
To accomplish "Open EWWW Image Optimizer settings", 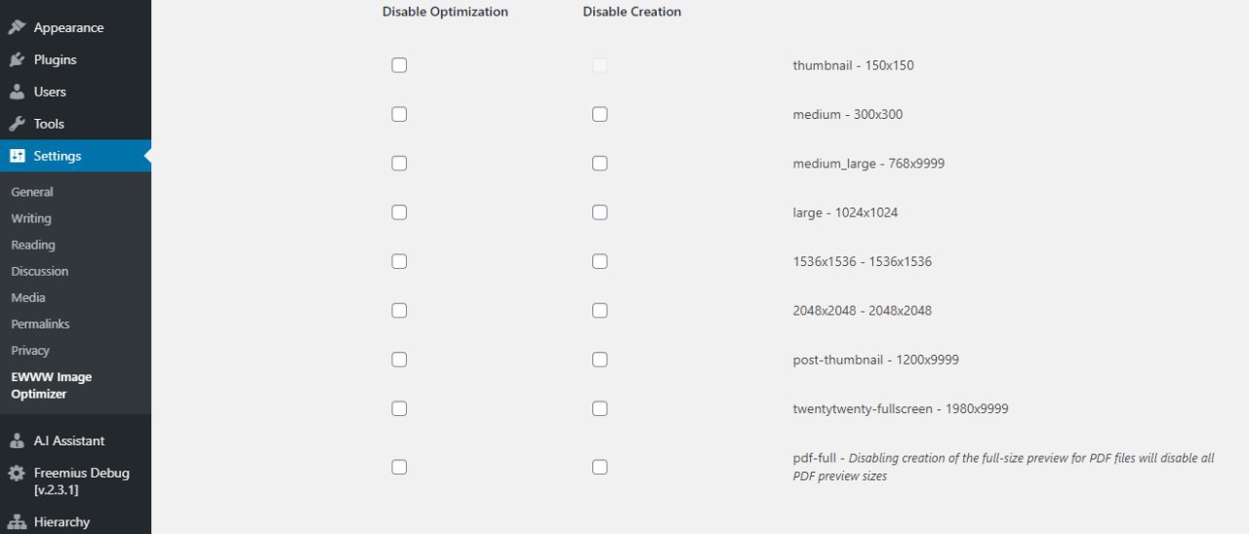I will [52, 385].
